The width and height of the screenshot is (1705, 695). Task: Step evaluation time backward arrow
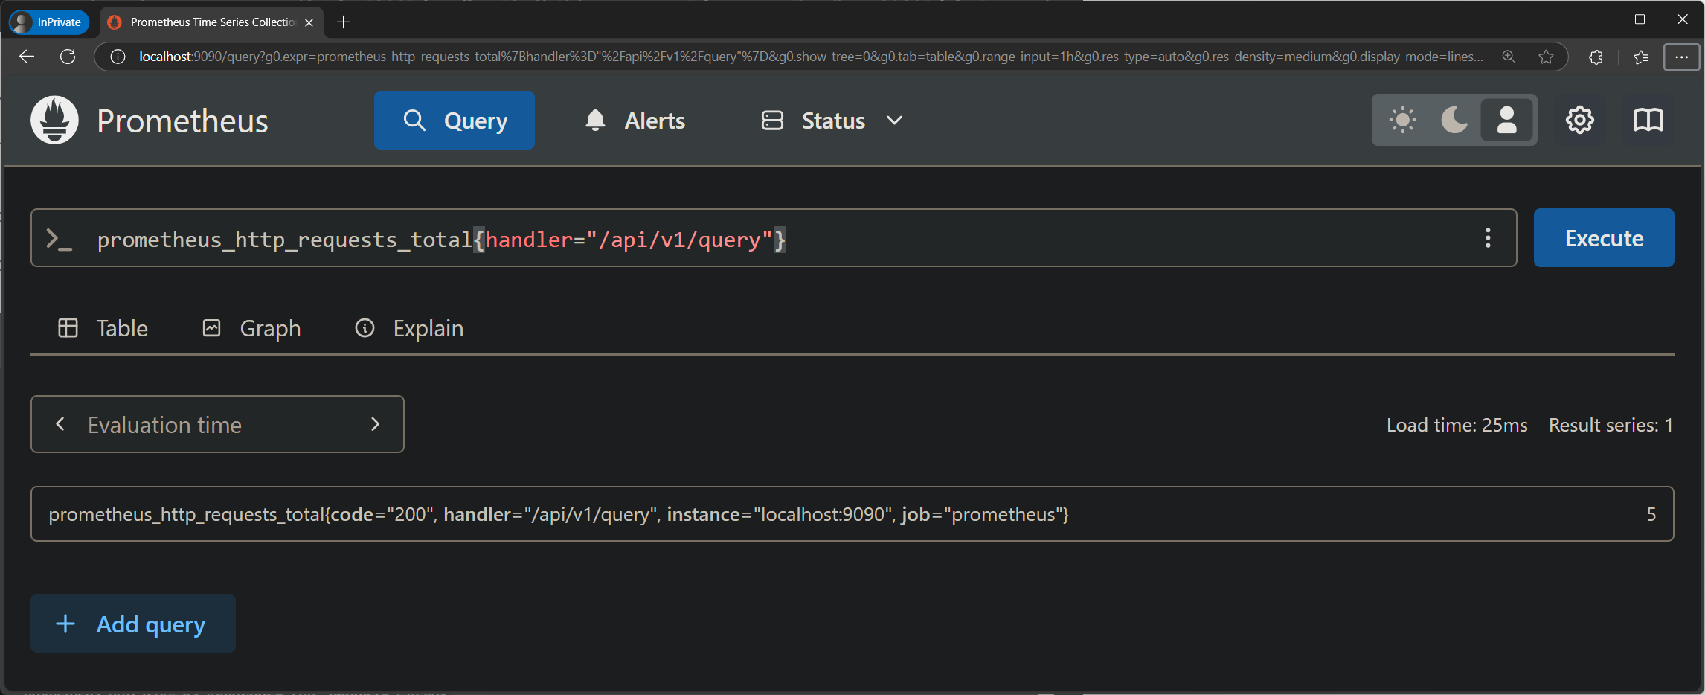60,424
